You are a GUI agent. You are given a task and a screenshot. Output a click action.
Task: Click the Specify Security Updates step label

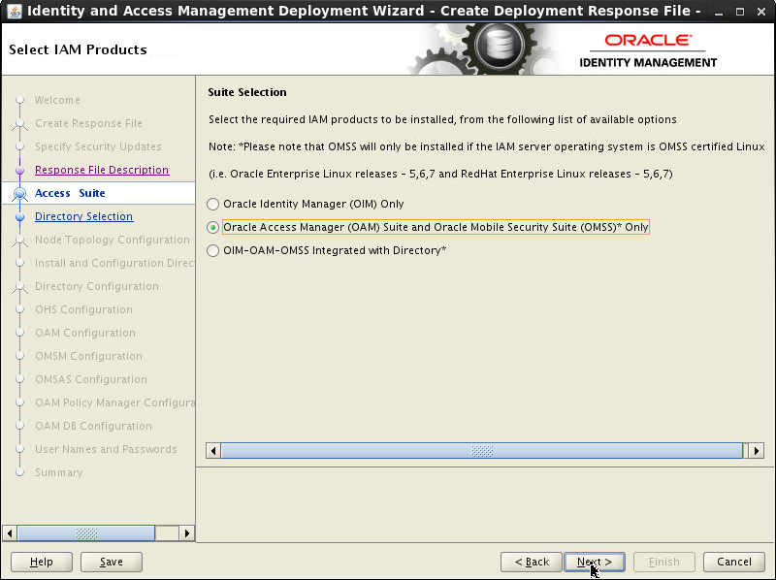[98, 146]
